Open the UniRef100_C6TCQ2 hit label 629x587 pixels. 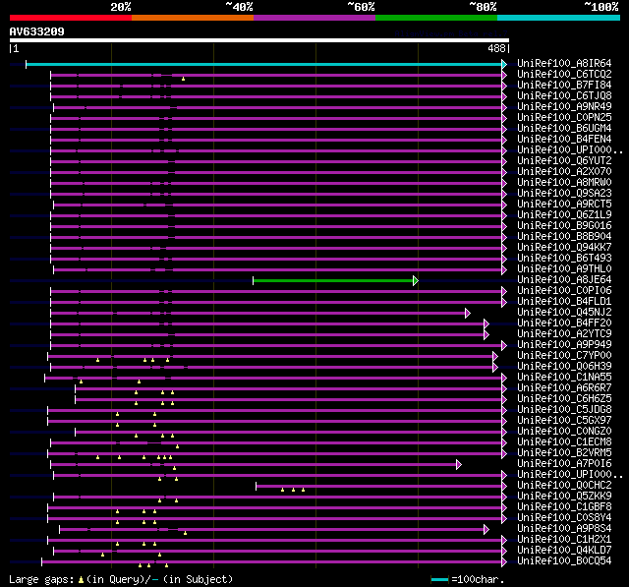[564, 74]
